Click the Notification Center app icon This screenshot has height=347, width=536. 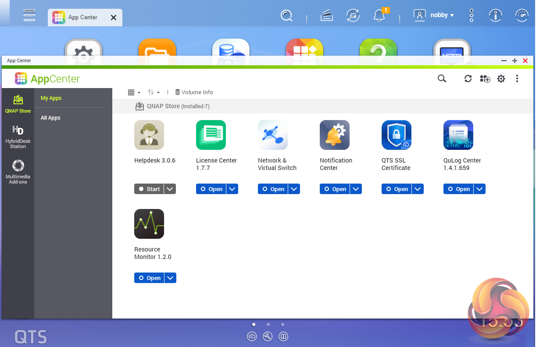pyautogui.click(x=335, y=135)
